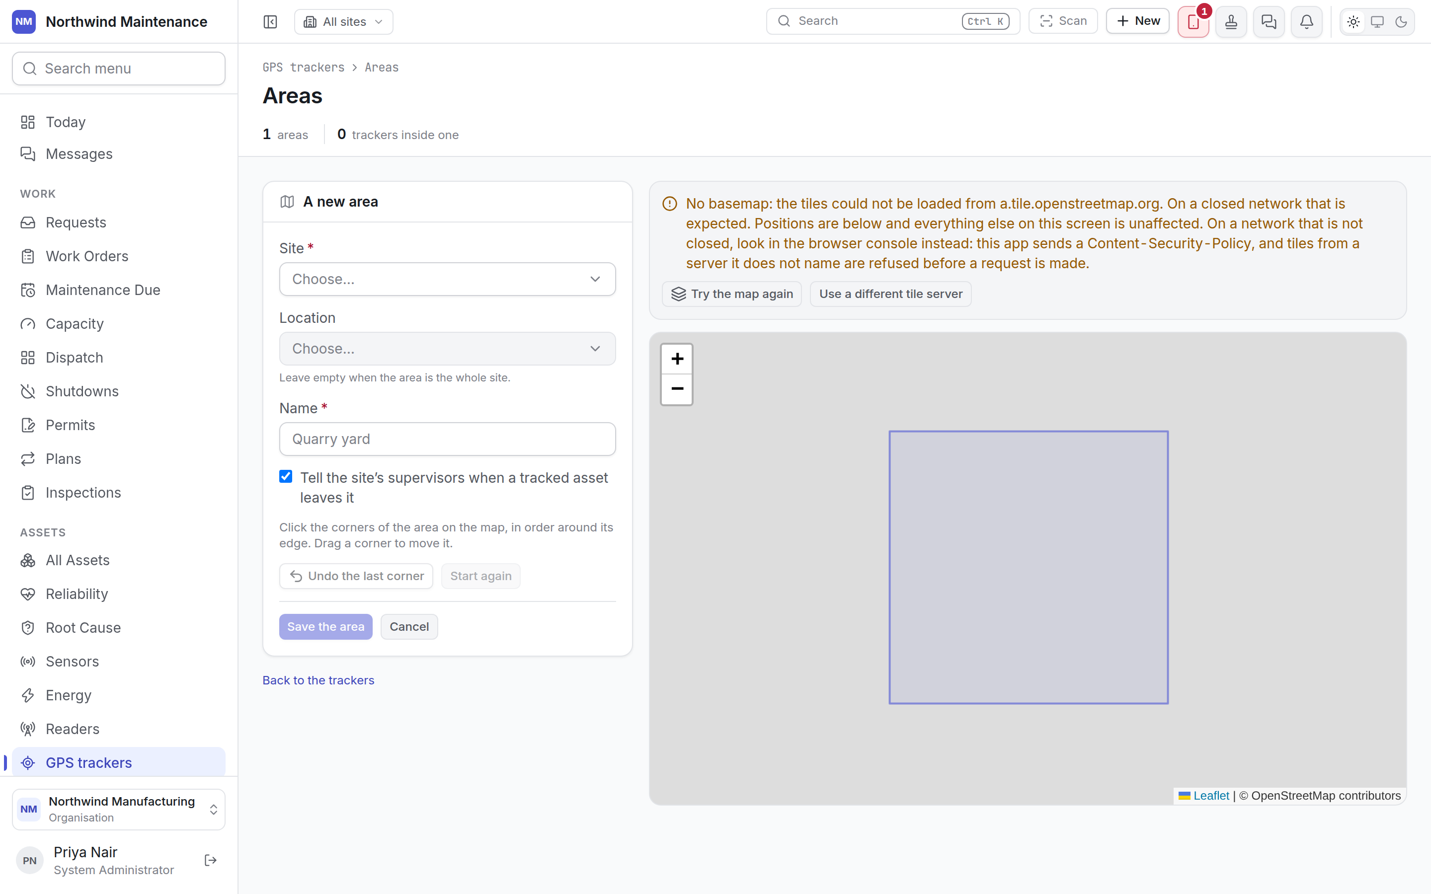Screen dimensions: 1431x894
Task: Open the Site dropdown
Action: (448, 279)
